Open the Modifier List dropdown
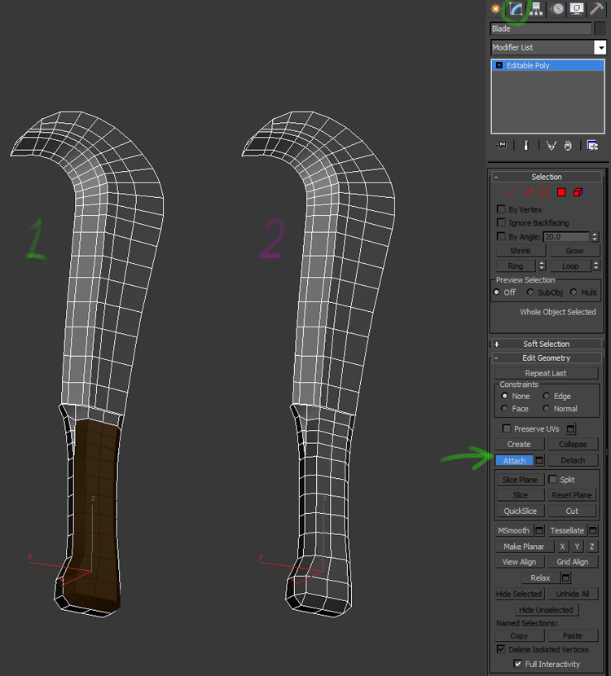This screenshot has height=676, width=611. click(x=600, y=47)
